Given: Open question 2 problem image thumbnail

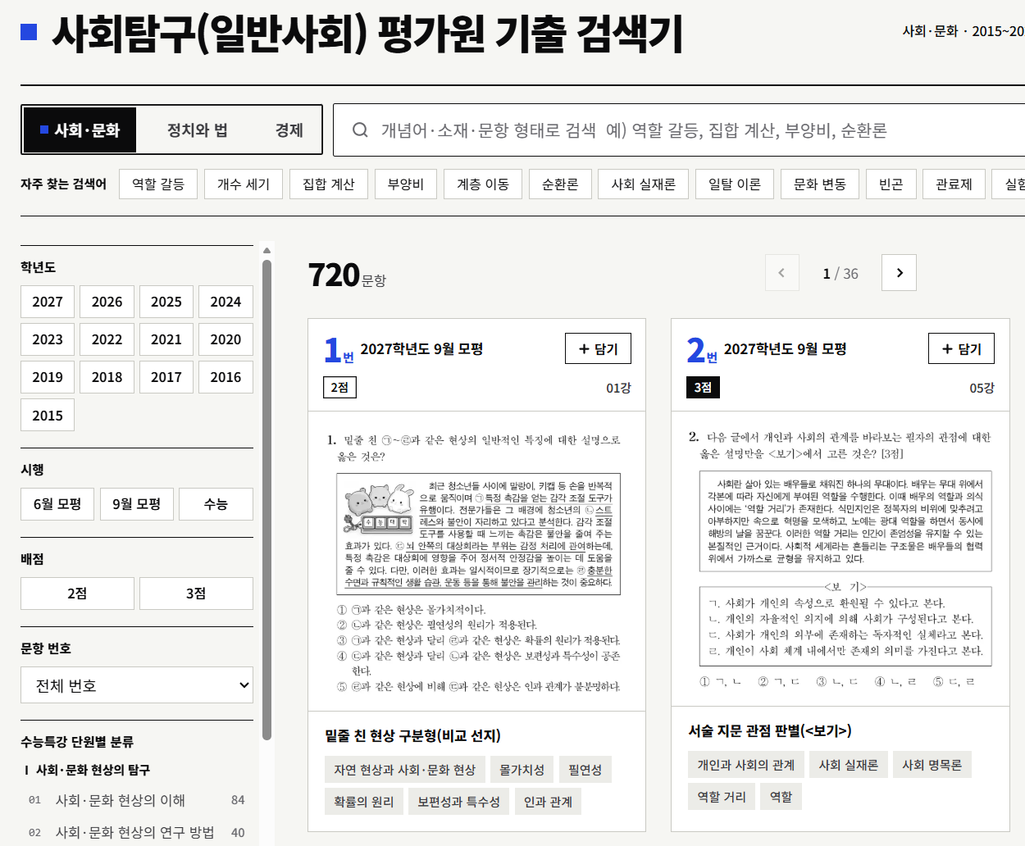Looking at the screenshot, I should click(x=840, y=559).
